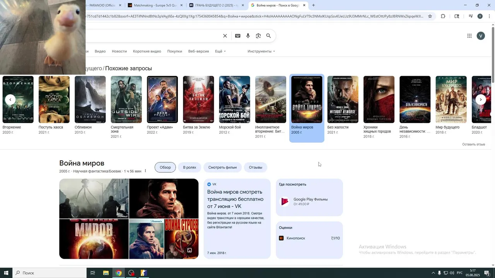Open the Смертельная зона poster

pos(126,100)
